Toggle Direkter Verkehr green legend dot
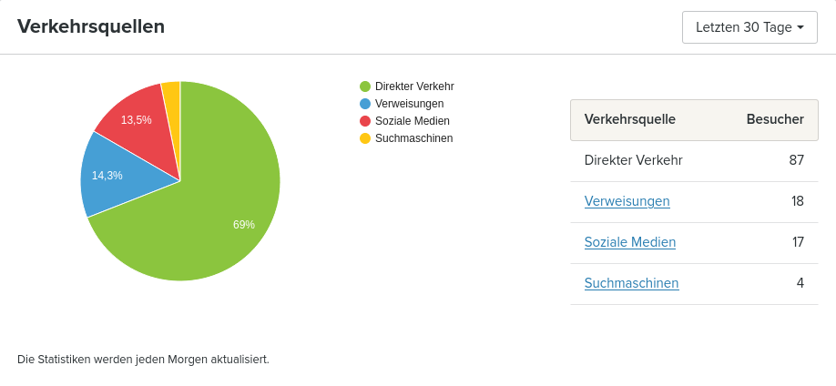The height and width of the screenshot is (386, 836). coord(365,86)
